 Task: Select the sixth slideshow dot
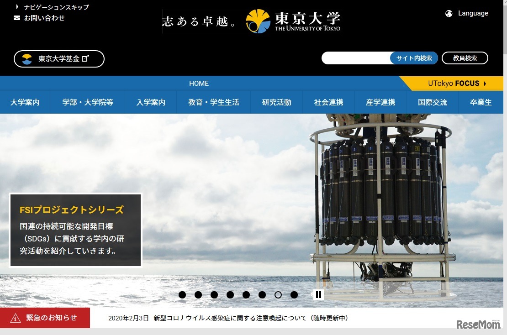pyautogui.click(x=262, y=295)
